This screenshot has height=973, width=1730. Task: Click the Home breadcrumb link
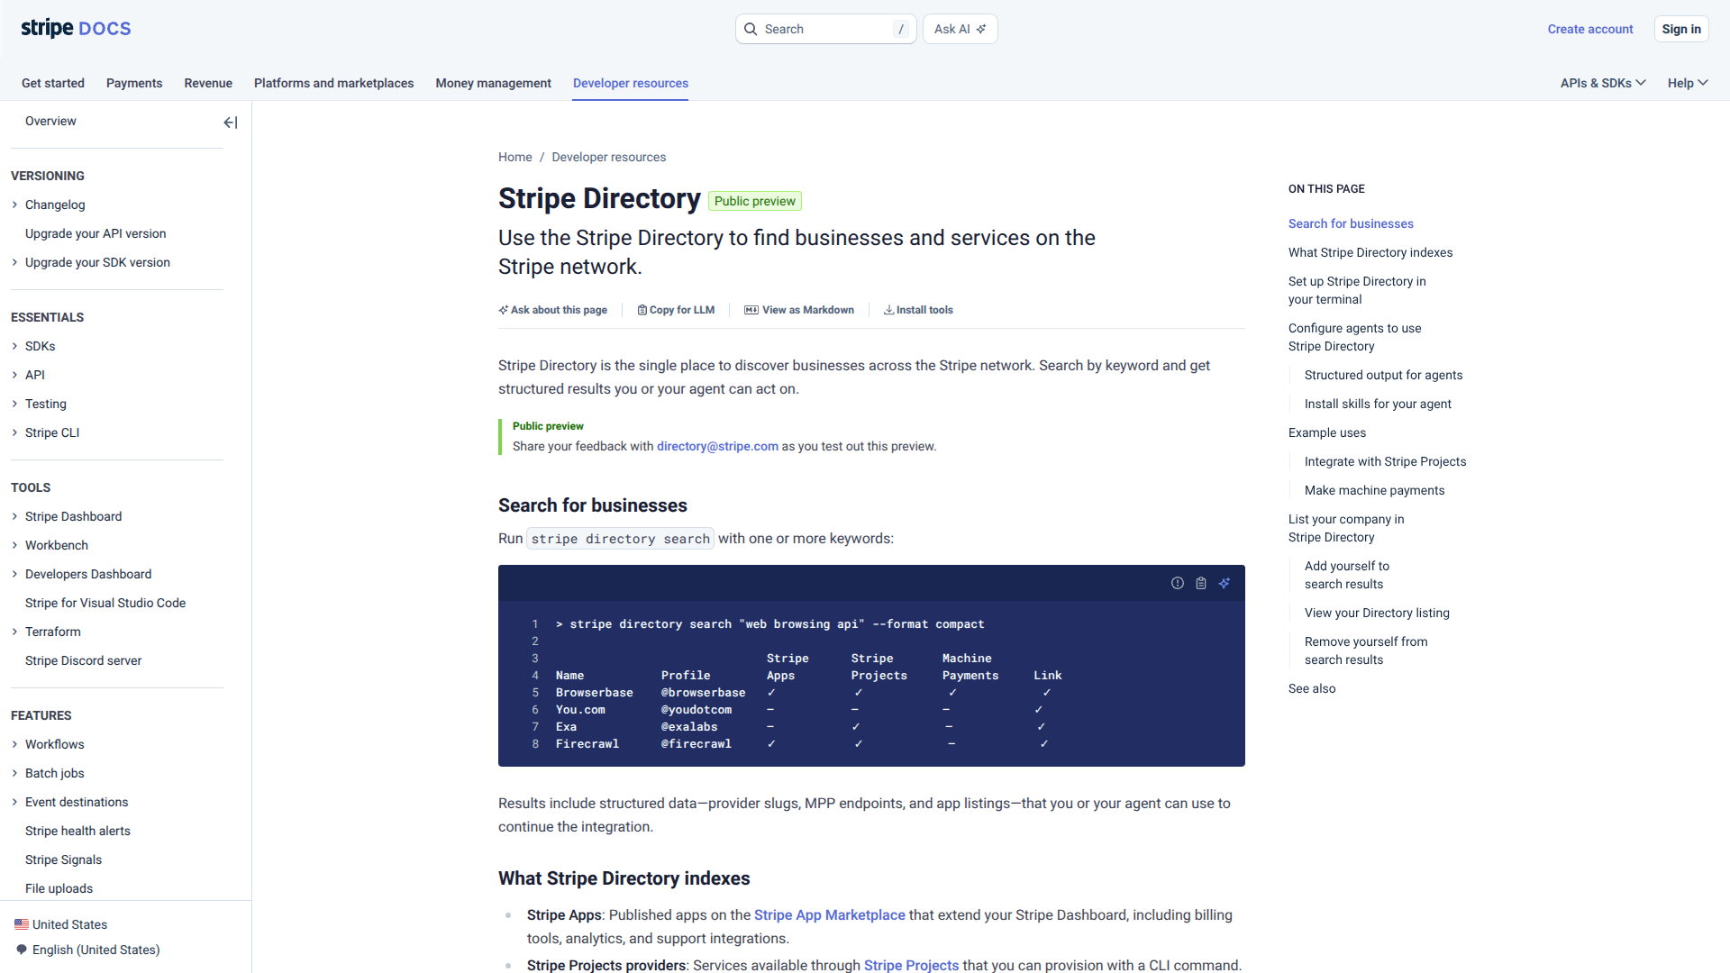coord(515,157)
